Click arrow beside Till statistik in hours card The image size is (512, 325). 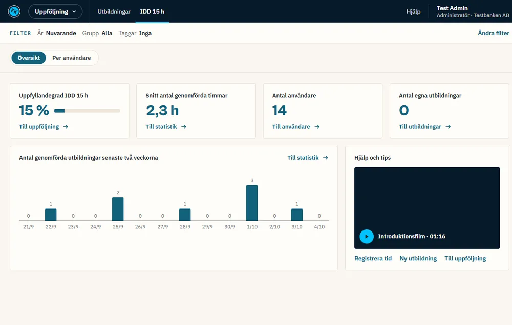tap(184, 127)
